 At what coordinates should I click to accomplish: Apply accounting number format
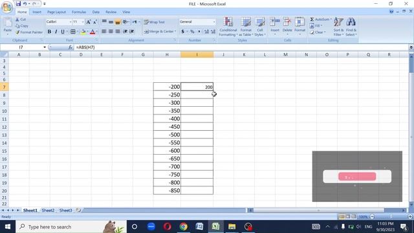[x=182, y=32]
